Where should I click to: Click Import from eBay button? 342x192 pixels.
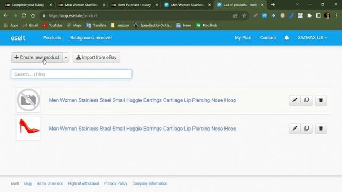click(96, 58)
